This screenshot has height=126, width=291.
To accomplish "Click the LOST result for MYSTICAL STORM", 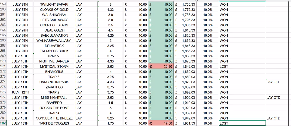I will 242,66.
